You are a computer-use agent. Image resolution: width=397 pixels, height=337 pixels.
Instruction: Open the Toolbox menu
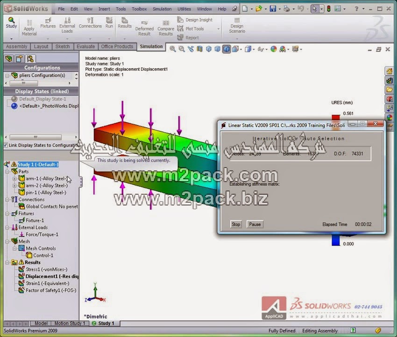click(139, 9)
